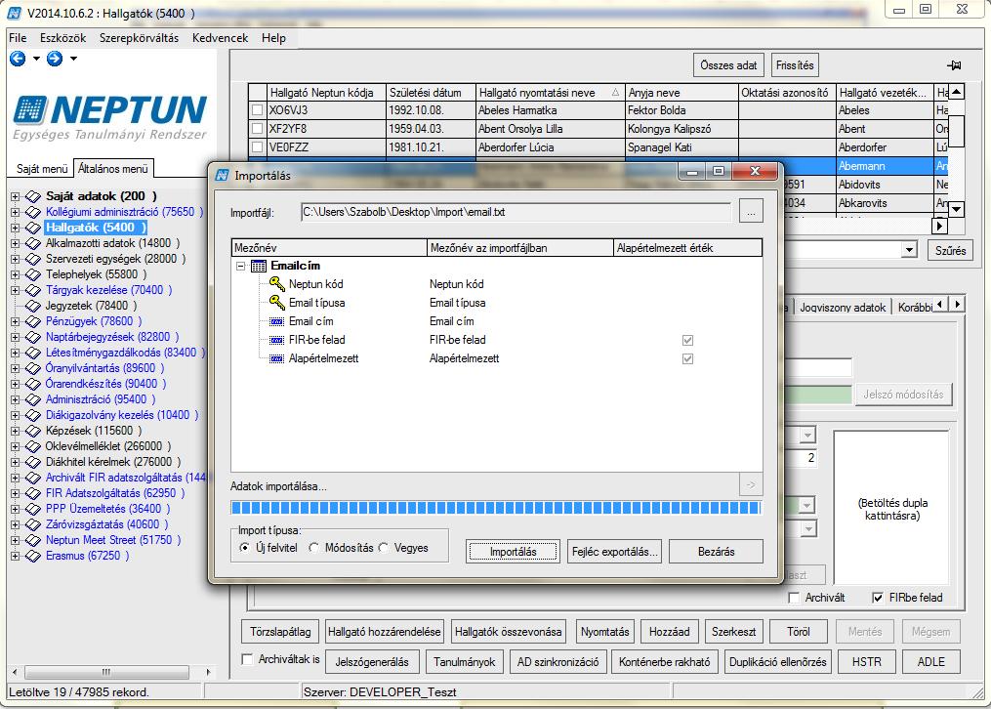This screenshot has height=709, width=991.
Task: Click the Diákhitel kérelmek node icon
Action: [33, 463]
